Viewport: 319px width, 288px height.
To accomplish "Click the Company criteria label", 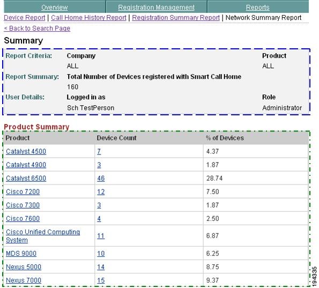I will point(81,56).
